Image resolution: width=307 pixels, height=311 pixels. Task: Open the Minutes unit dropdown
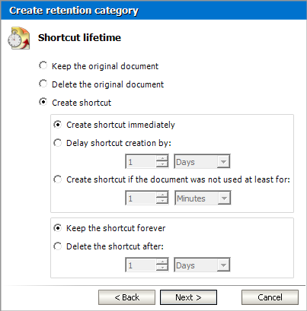pos(203,198)
